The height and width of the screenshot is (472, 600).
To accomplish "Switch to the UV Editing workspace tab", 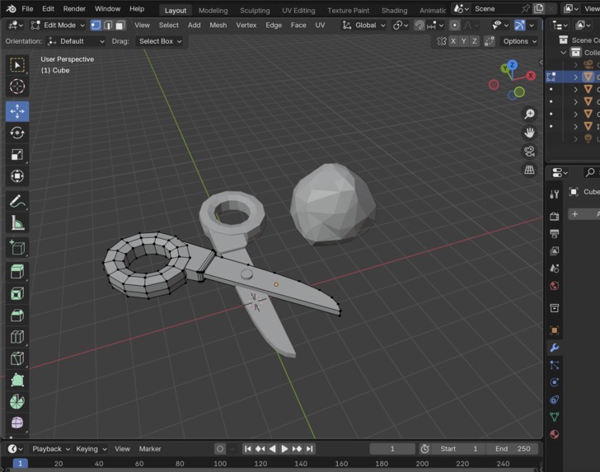I will point(298,11).
